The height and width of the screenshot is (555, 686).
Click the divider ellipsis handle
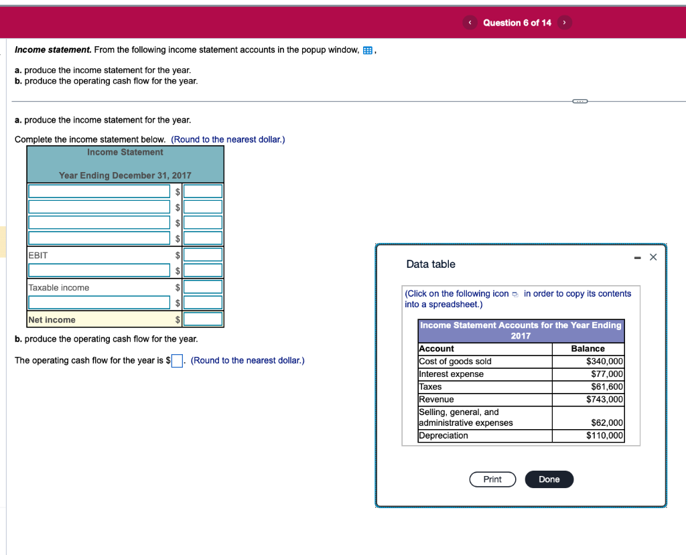tap(580, 101)
